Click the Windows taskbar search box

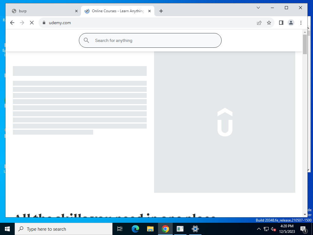(x=64, y=229)
